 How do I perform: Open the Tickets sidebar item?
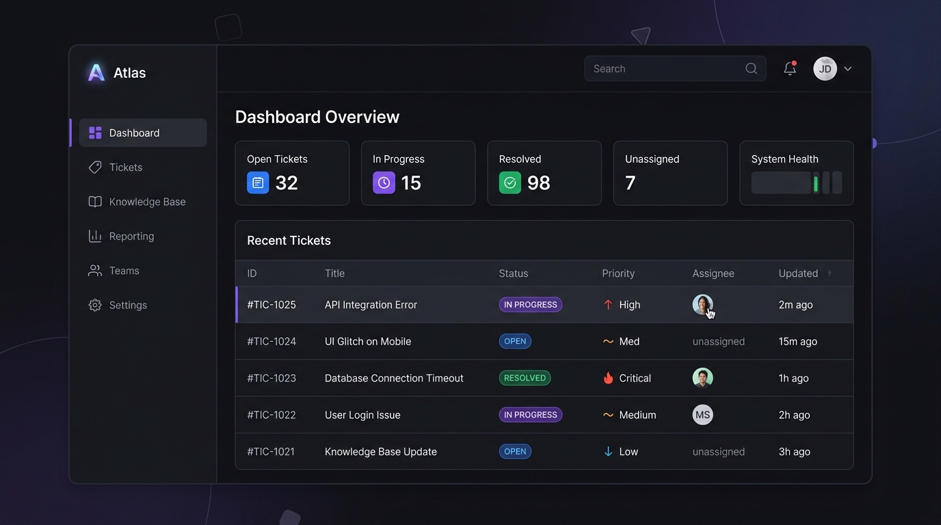[x=143, y=167]
